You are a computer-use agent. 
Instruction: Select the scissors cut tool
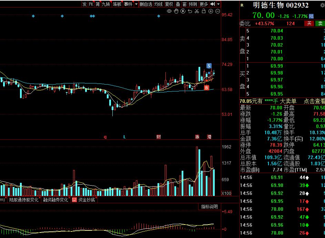[197, 11]
